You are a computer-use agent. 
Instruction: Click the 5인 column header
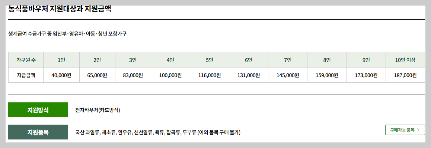pos(210,60)
